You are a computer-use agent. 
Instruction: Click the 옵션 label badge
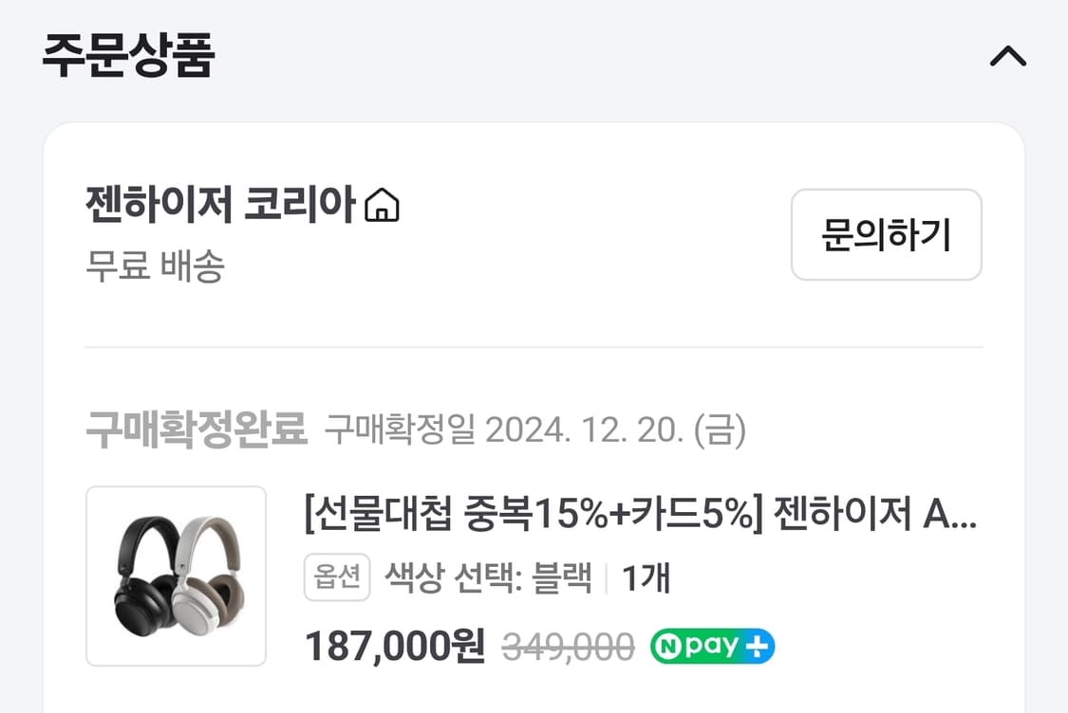(335, 576)
